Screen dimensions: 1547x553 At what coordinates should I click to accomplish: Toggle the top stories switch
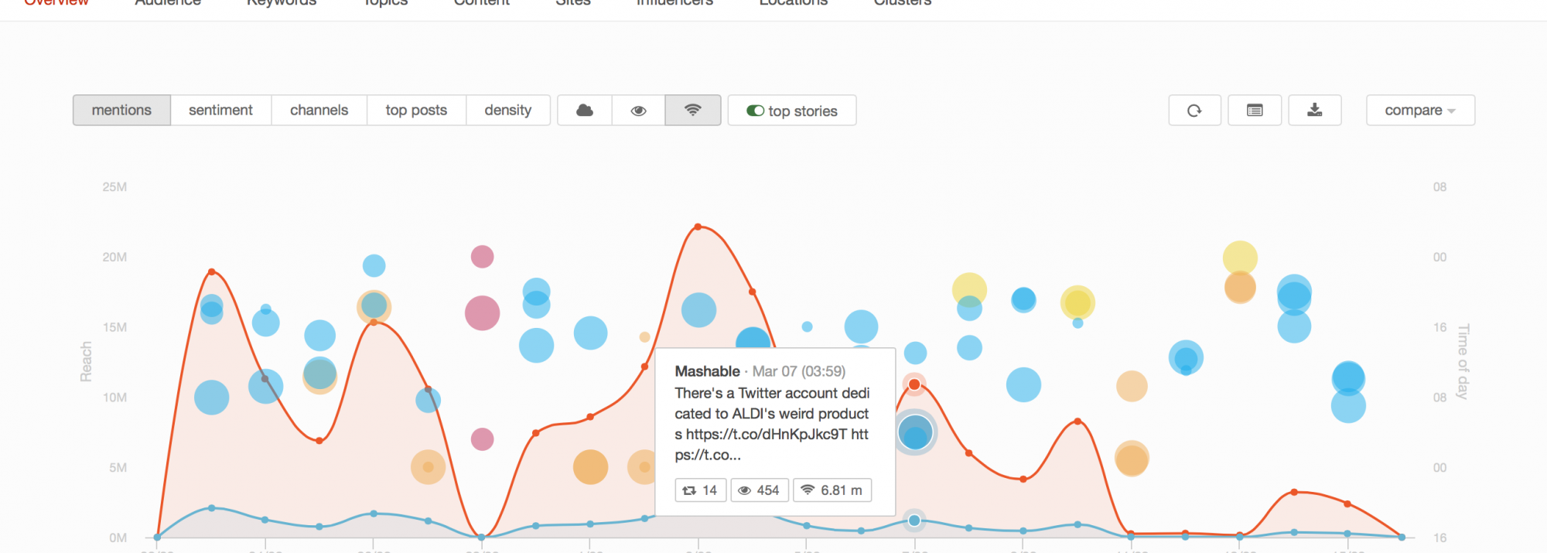pos(756,111)
